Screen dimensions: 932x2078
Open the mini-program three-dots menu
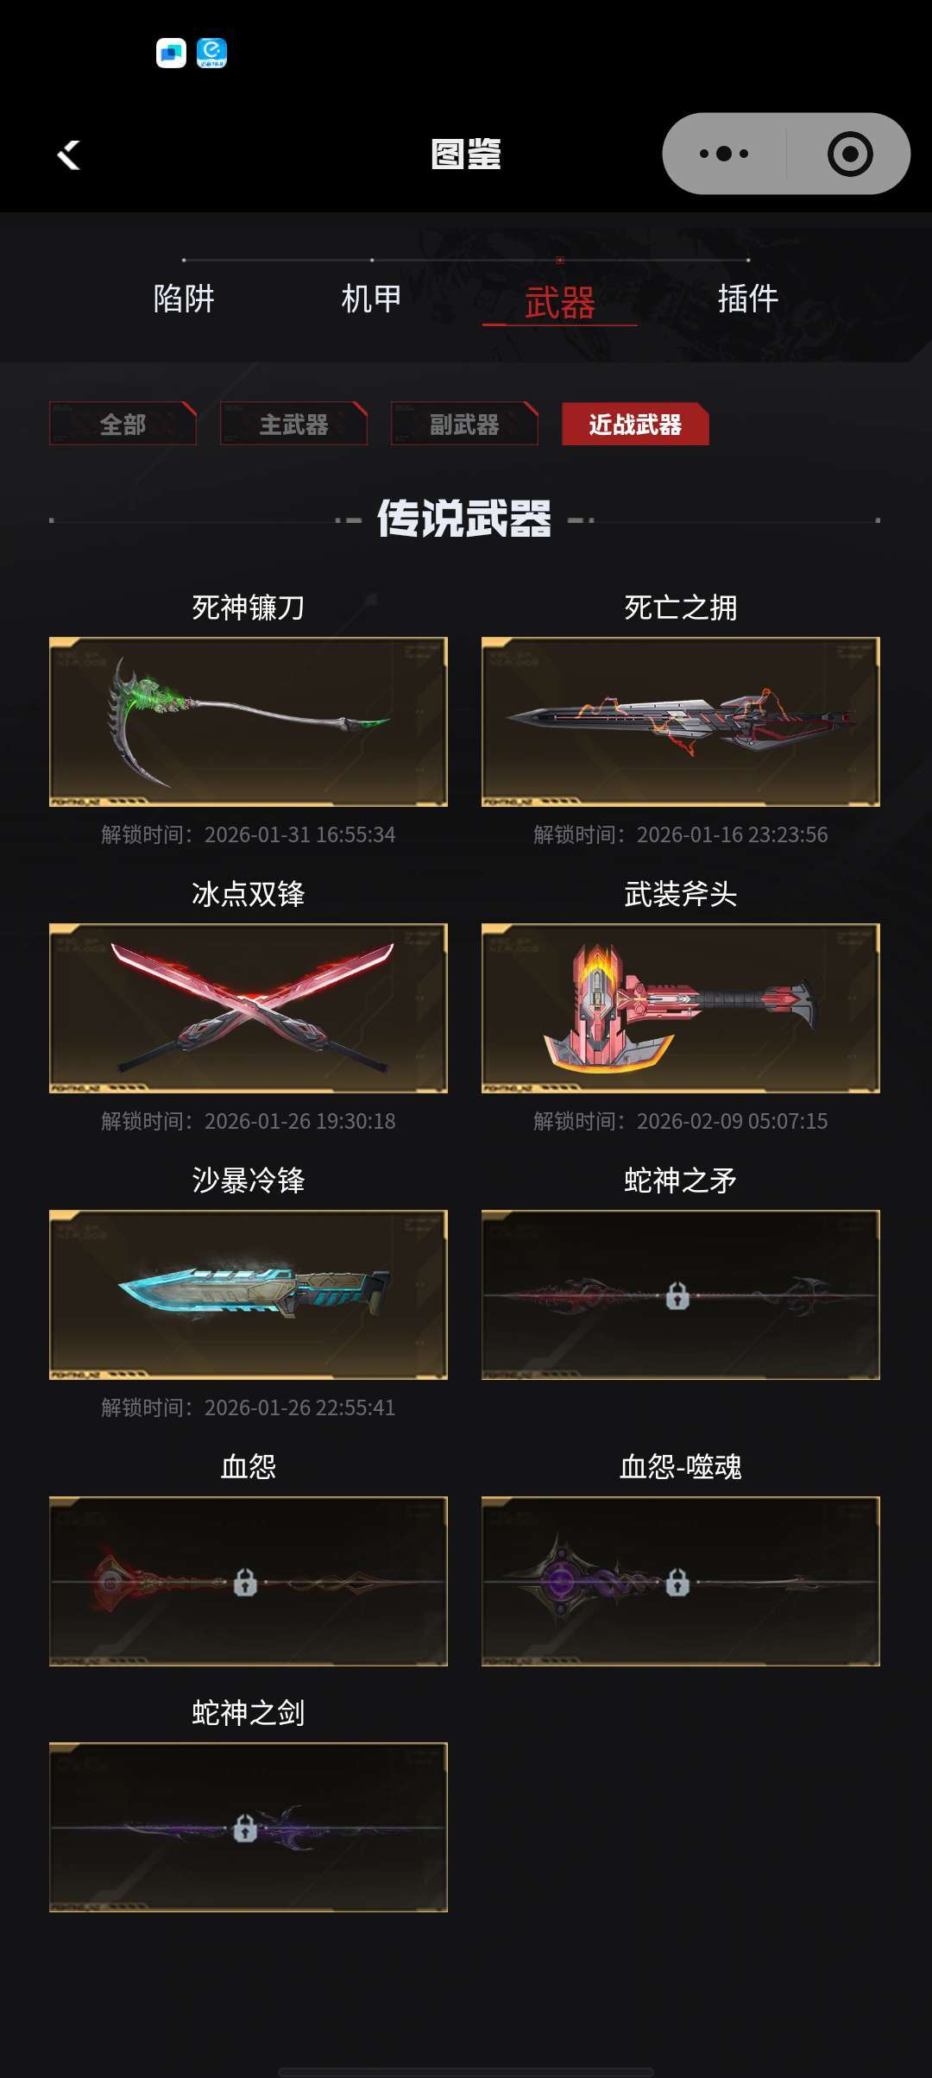(x=724, y=154)
